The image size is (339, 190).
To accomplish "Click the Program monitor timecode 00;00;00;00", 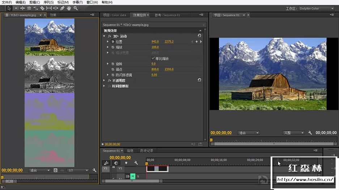I will point(221,133).
